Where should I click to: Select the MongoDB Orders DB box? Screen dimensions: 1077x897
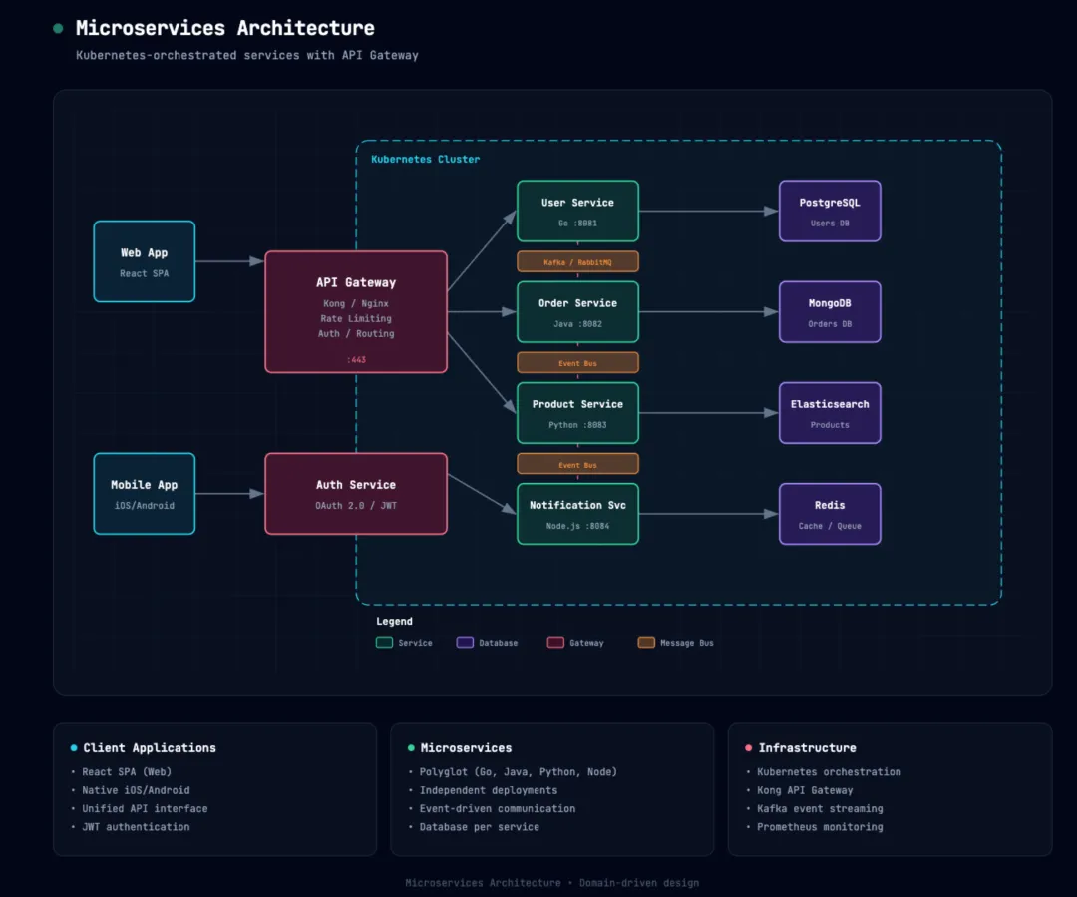(830, 312)
